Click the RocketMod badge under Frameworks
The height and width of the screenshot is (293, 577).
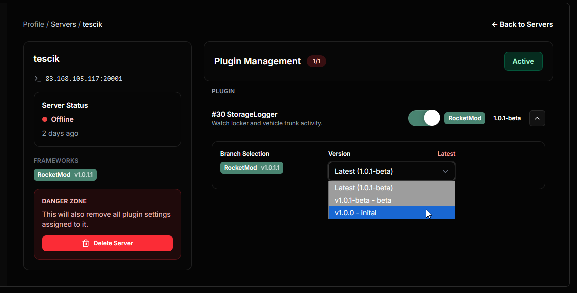[65, 175]
